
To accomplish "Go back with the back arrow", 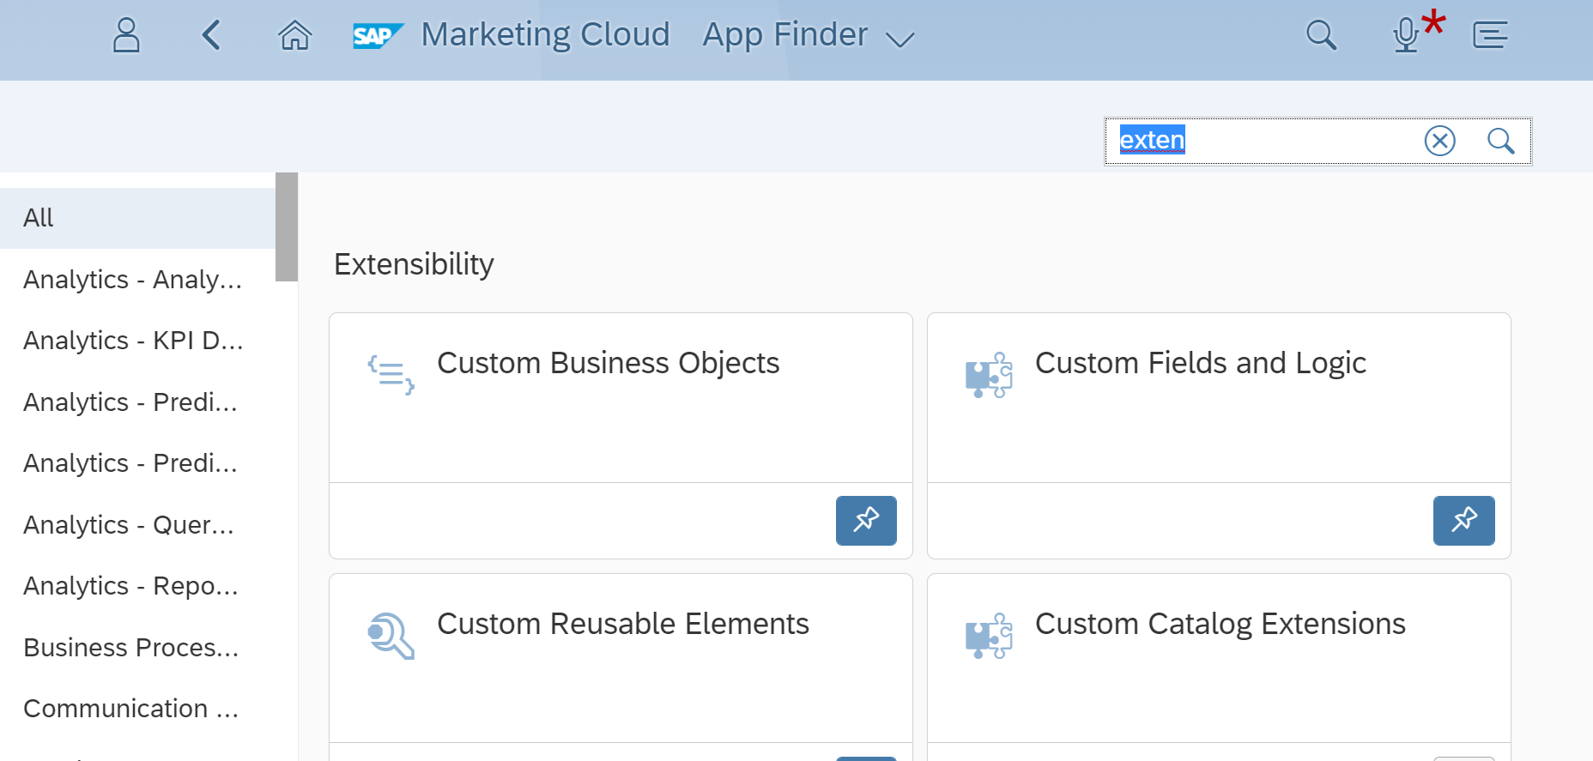I will (x=211, y=35).
